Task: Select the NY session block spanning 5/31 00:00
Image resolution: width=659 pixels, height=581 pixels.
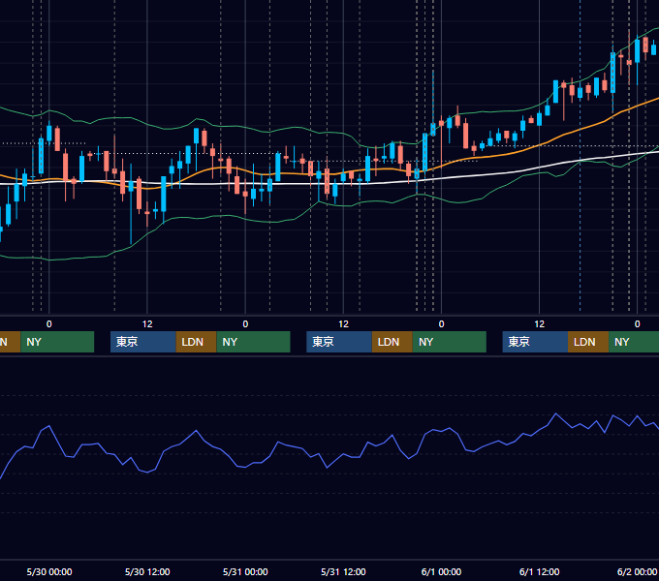Action: pos(254,342)
